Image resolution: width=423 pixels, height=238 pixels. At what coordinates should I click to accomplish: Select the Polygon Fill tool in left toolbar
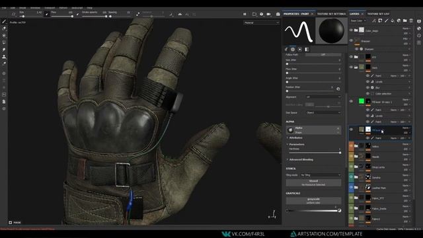[x=4, y=42]
